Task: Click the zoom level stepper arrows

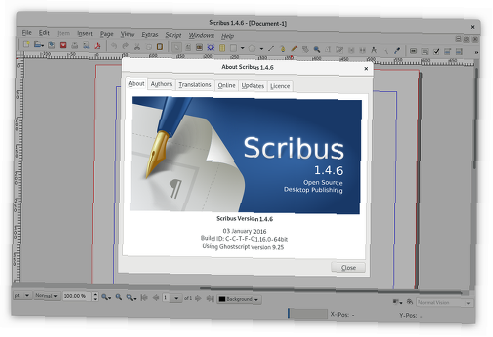Action: (x=95, y=296)
